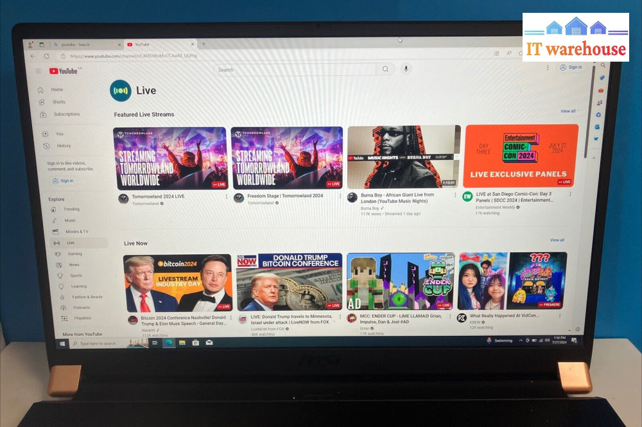Click View all for Live Now section
Image resolution: width=642 pixels, height=427 pixels.
(x=557, y=240)
